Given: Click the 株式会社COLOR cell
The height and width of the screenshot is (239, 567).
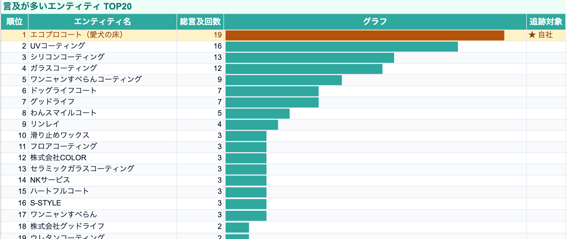Looking at the screenshot, I should coord(103,158).
